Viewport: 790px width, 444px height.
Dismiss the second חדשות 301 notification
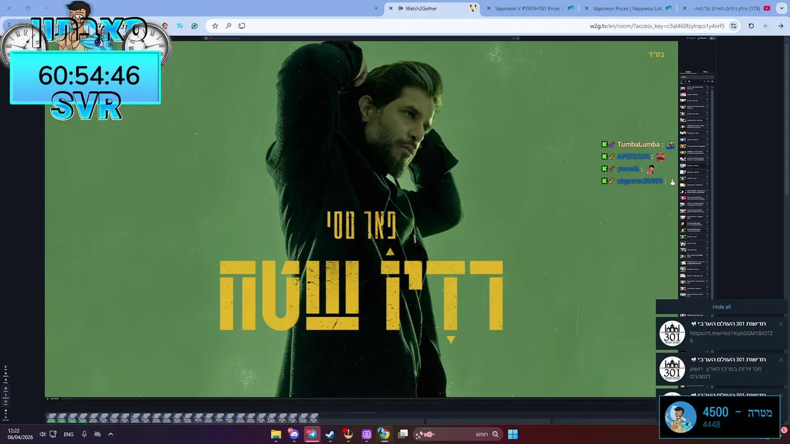pyautogui.click(x=781, y=360)
